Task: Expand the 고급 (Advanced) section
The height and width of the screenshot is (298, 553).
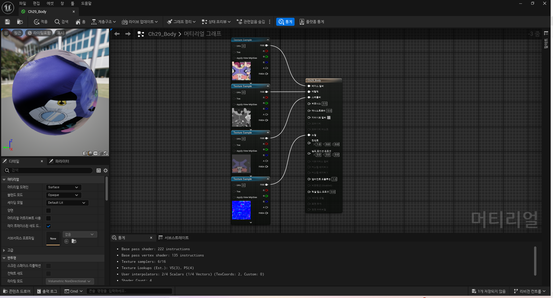Action: (x=4, y=250)
